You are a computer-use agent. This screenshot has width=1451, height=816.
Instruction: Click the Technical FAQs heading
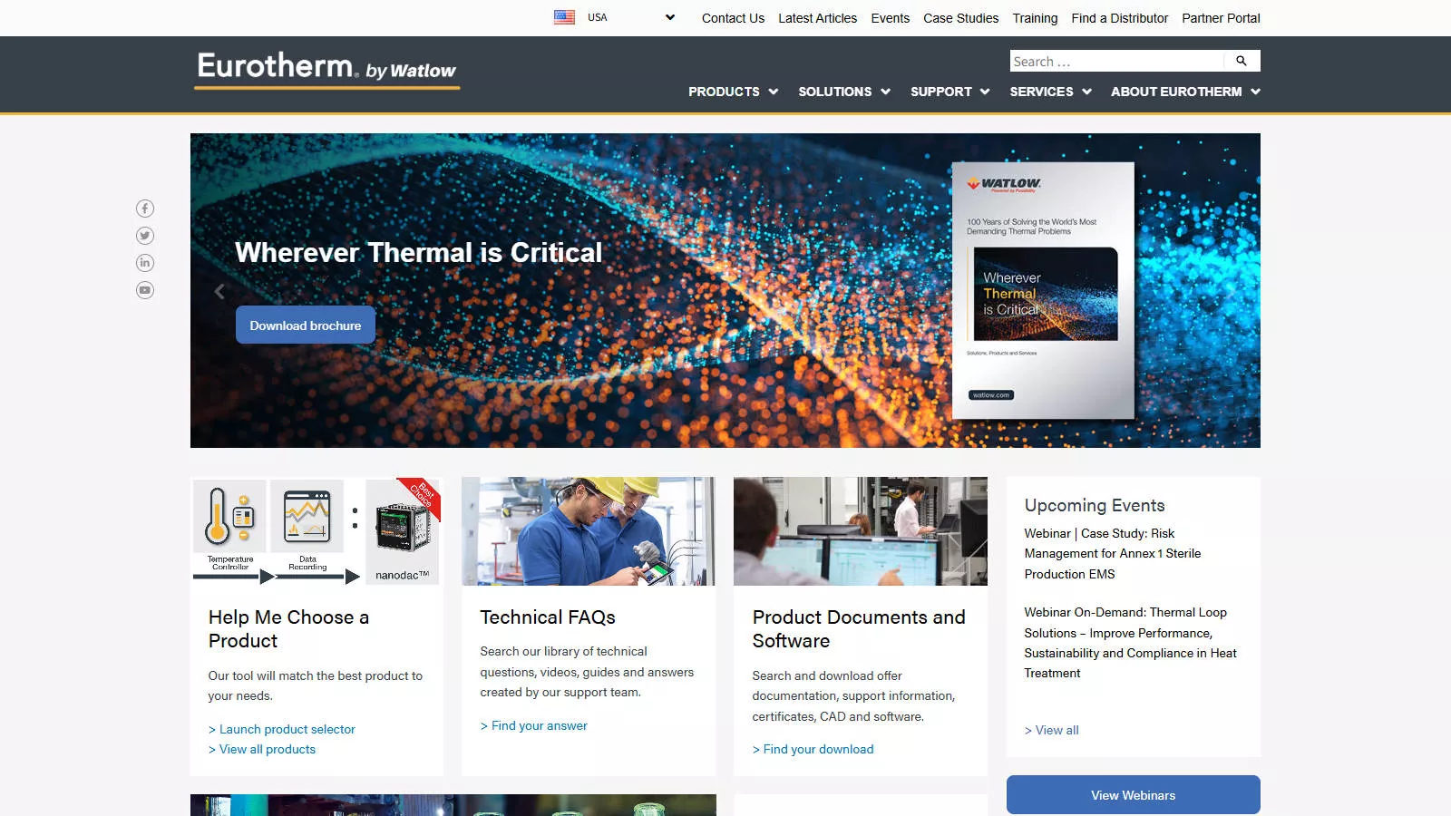pos(548,617)
